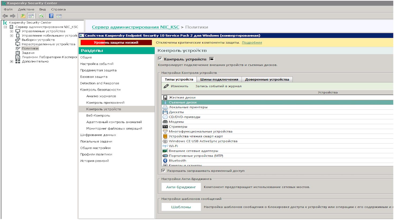Image resolution: width=394 pixels, height=220 pixels.
Task: Click the Анти-Бриджинг button
Action: click(181, 187)
